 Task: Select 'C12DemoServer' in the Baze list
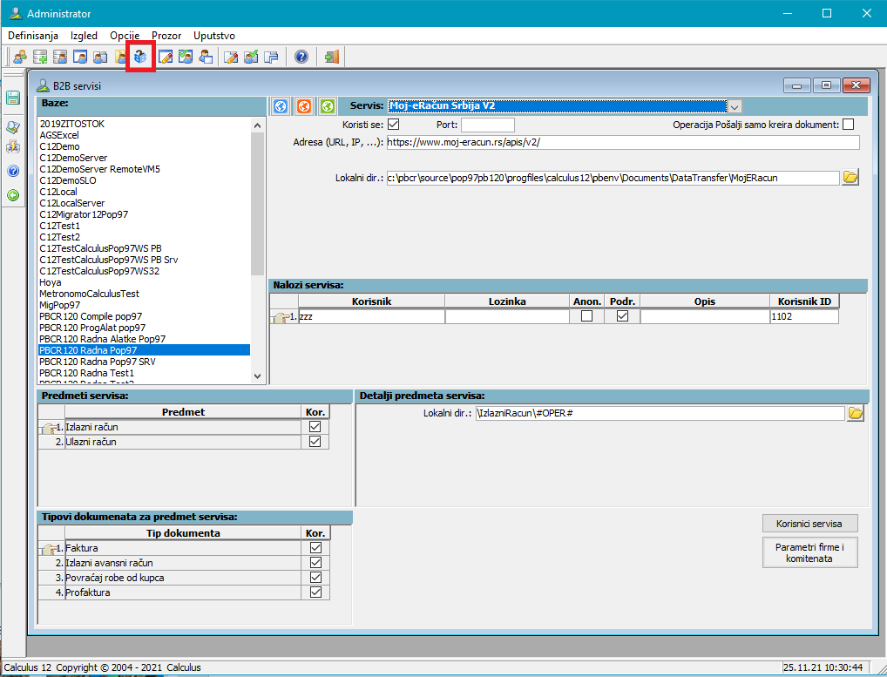pyautogui.click(x=73, y=158)
